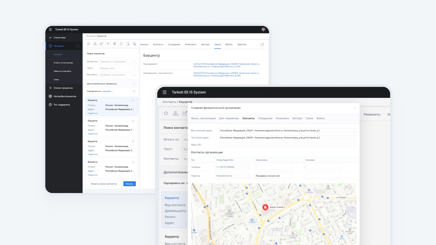Screen dimensions: 436x245
Task: Click the phone number field +7 (4012) 999000
Action: [x=232, y=167]
